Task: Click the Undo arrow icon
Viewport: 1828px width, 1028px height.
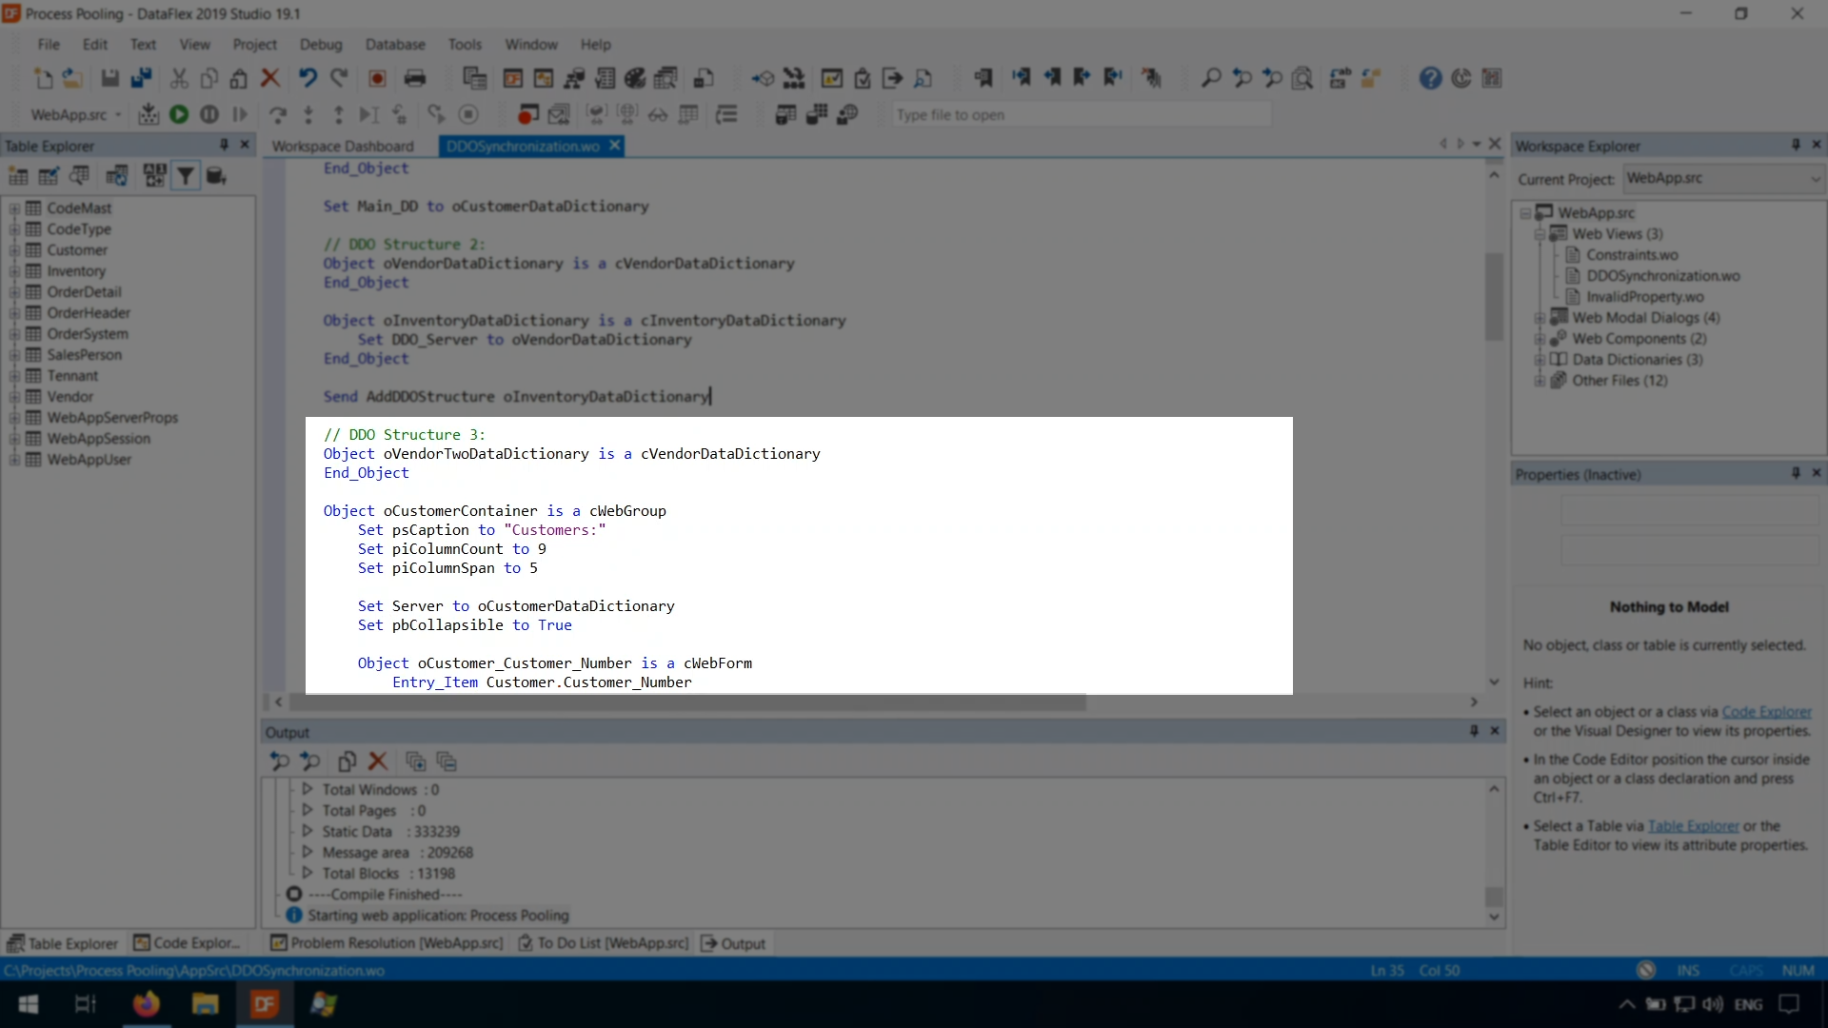Action: click(308, 78)
